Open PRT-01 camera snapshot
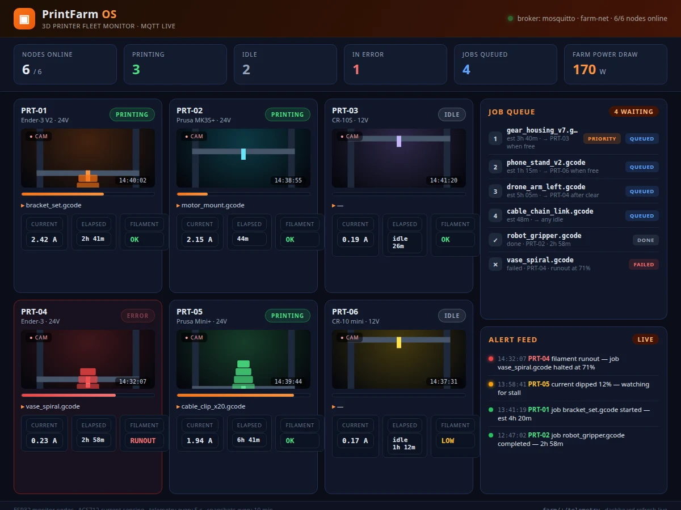The height and width of the screenshot is (510, 681). coord(88,158)
